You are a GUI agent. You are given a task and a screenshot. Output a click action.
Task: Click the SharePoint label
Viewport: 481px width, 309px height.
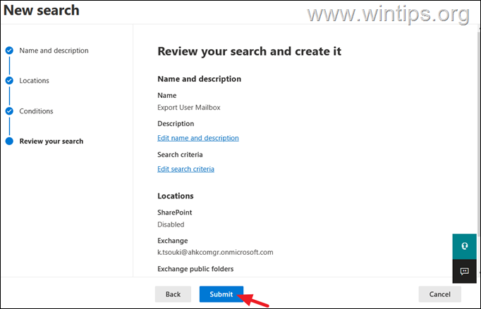(174, 213)
